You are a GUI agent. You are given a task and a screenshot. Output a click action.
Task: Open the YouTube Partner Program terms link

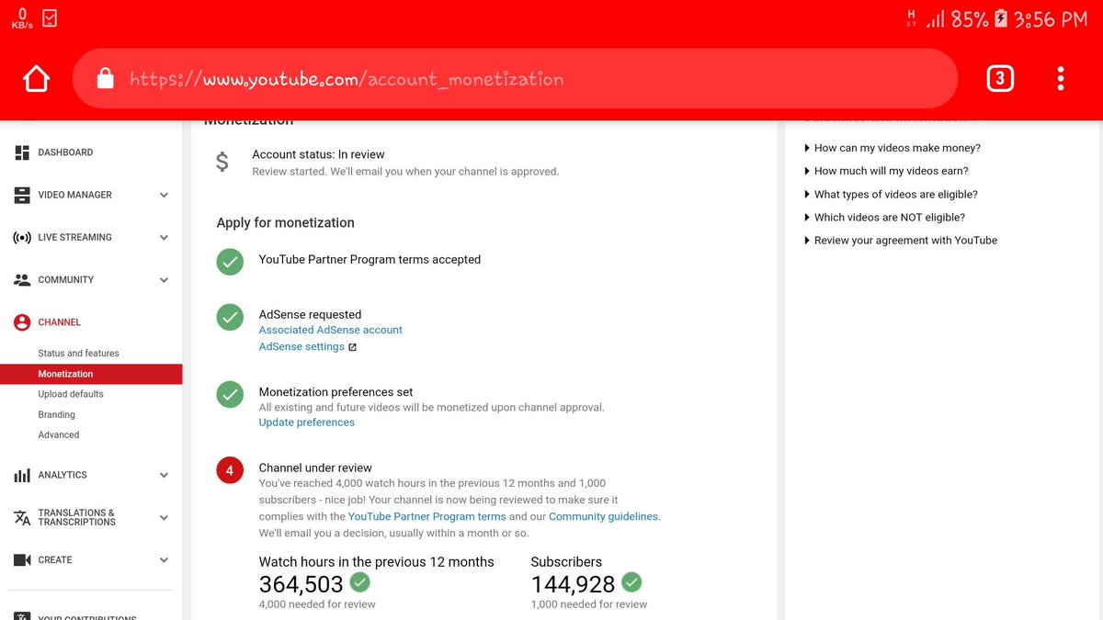(x=427, y=516)
